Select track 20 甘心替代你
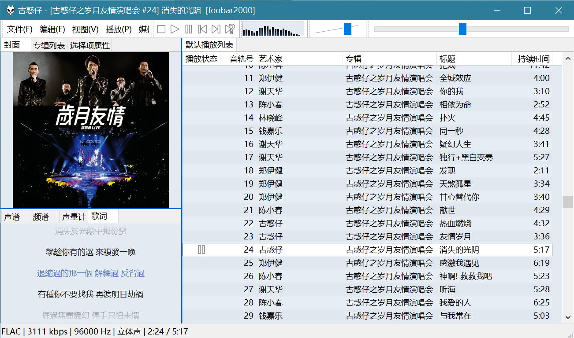 coord(367,197)
